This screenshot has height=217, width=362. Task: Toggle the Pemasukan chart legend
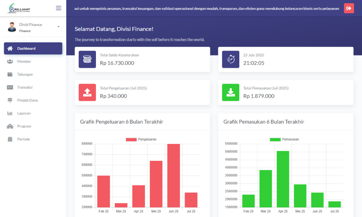coord(285,140)
